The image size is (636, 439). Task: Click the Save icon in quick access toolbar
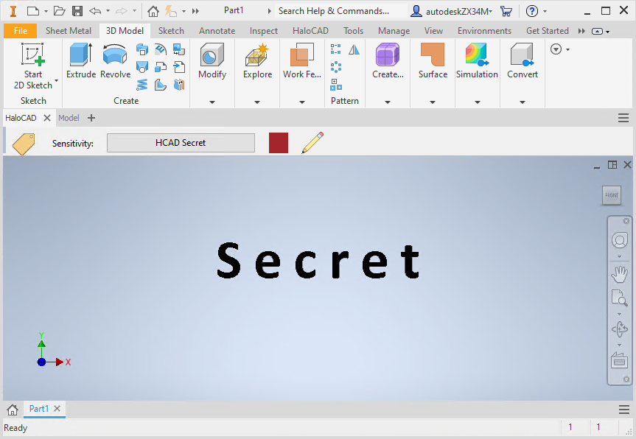(77, 11)
